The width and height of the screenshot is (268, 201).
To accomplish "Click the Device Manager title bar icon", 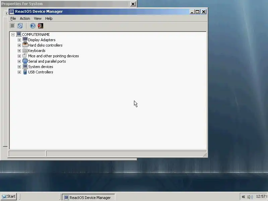I will click(x=12, y=12).
